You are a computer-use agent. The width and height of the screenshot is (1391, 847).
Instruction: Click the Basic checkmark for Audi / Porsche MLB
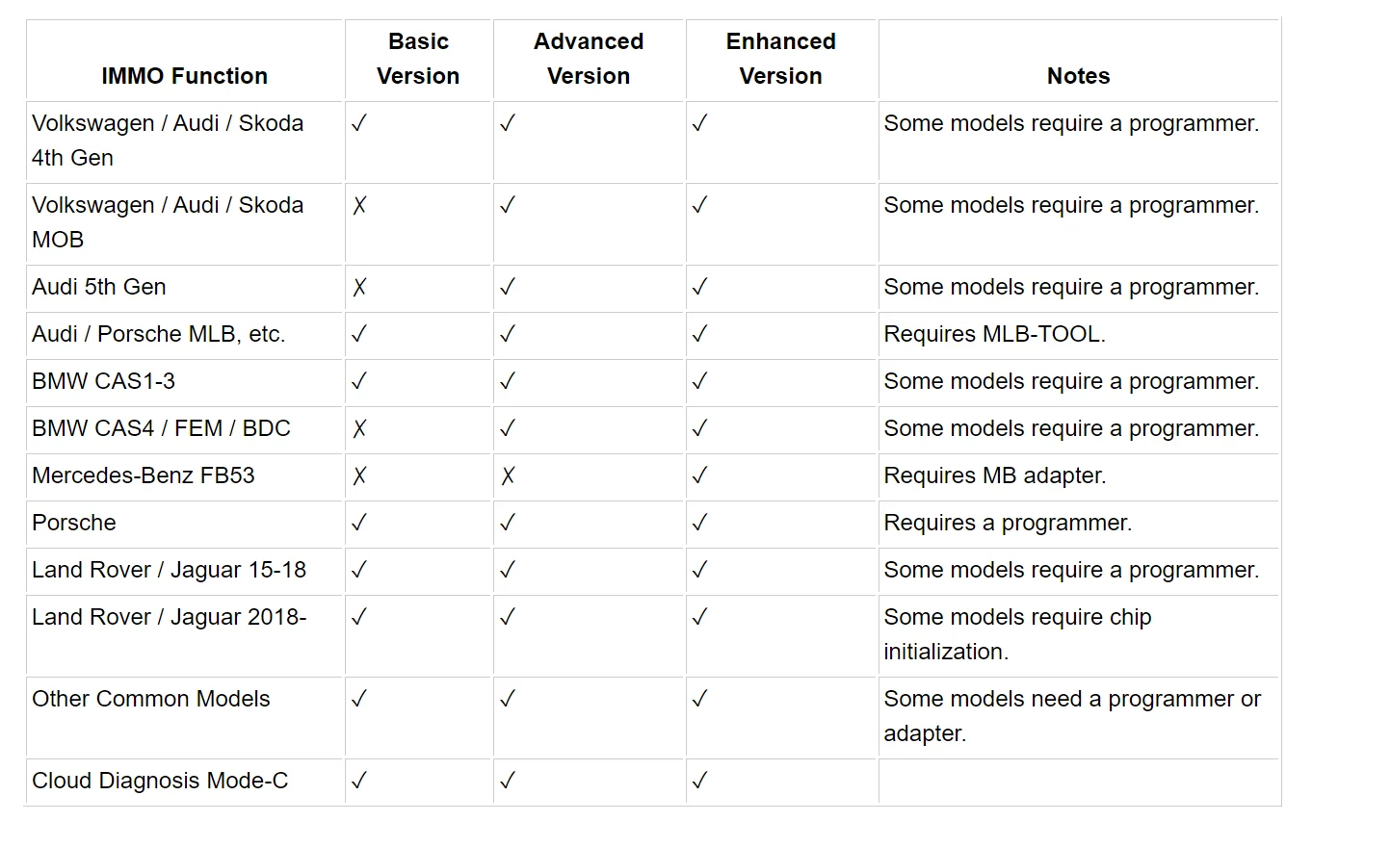pos(359,335)
